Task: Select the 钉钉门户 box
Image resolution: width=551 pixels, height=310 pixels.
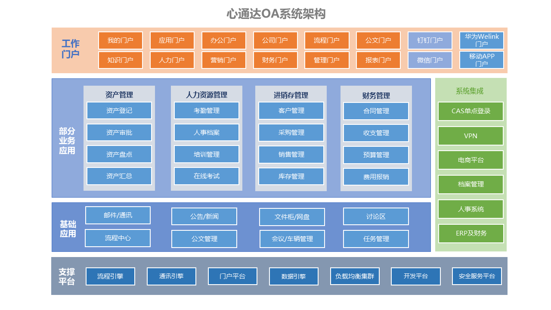Action: pos(430,40)
